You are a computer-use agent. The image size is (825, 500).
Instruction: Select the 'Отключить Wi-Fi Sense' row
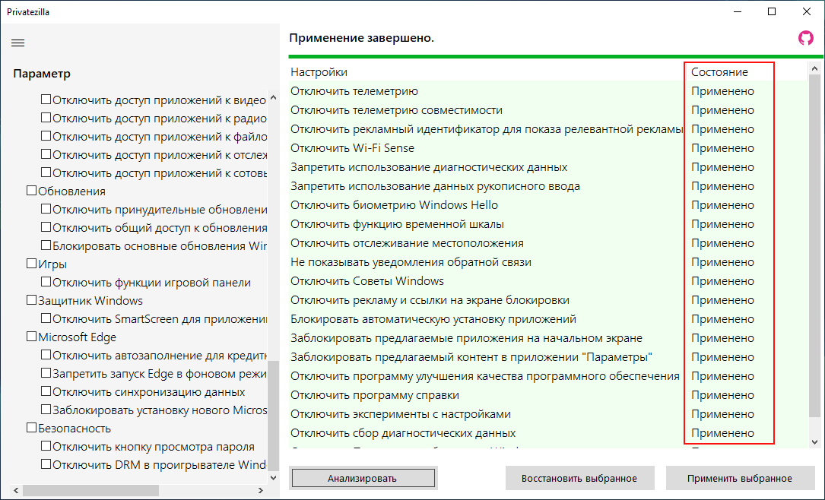pos(547,147)
